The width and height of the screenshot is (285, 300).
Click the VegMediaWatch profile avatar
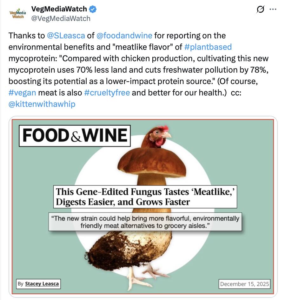tap(18, 14)
